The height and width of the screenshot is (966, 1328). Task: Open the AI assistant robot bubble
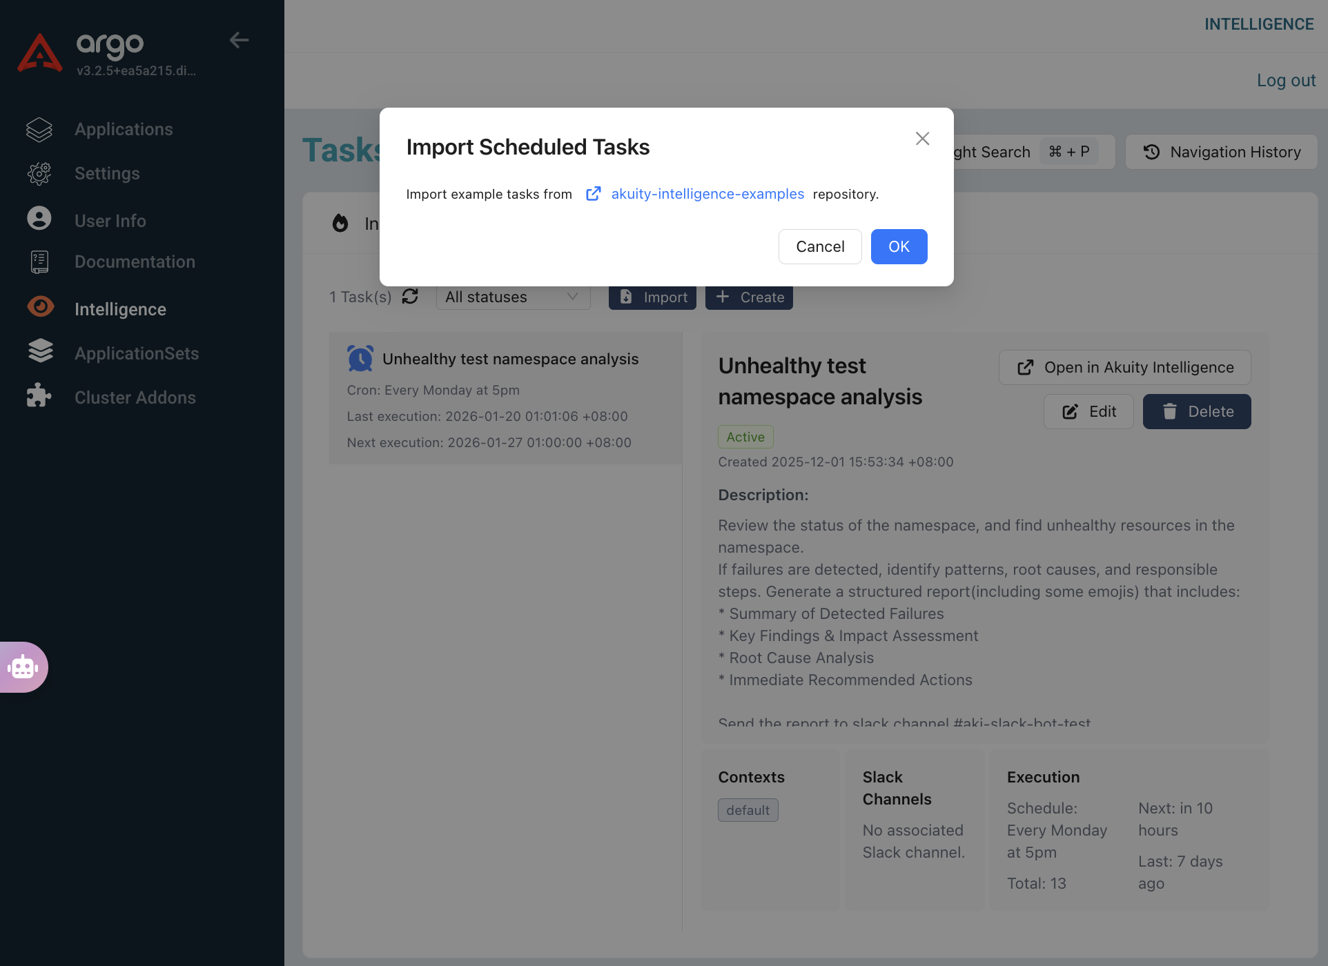click(x=23, y=667)
